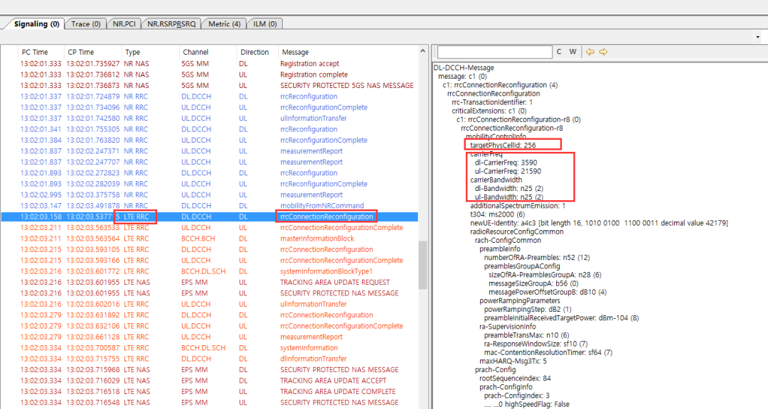Select the TRACKING AREA UPDATE COMPLETE row
Viewport: 768px width, 409px height.
click(x=210, y=391)
